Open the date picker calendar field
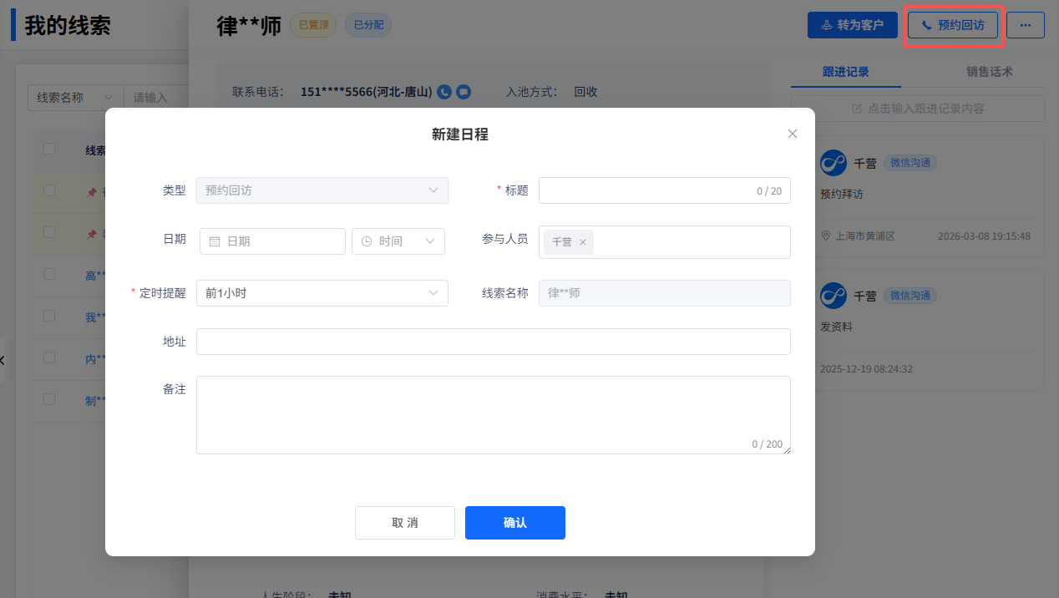The image size is (1059, 598). click(x=272, y=241)
